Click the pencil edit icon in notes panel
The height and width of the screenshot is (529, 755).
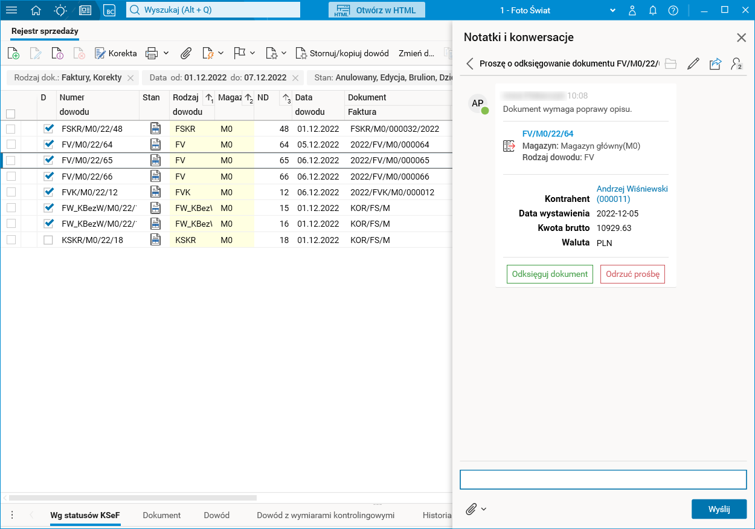(x=693, y=63)
